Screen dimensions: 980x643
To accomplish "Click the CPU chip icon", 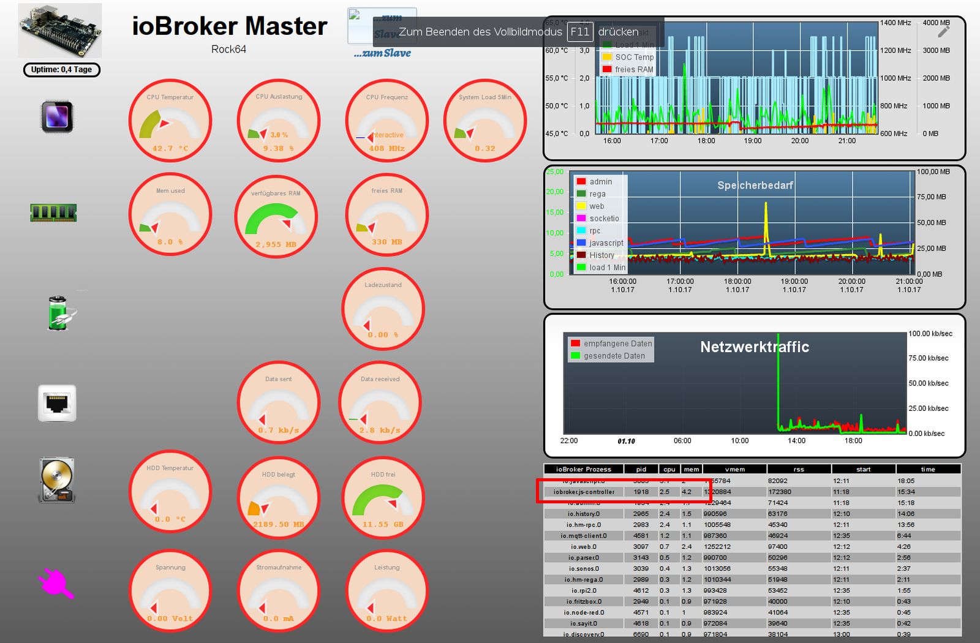I will pos(57,117).
